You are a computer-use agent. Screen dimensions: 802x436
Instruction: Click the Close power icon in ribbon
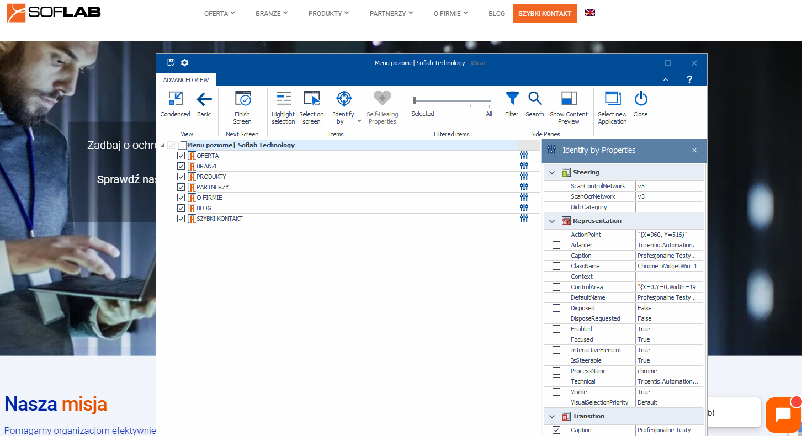click(x=641, y=99)
